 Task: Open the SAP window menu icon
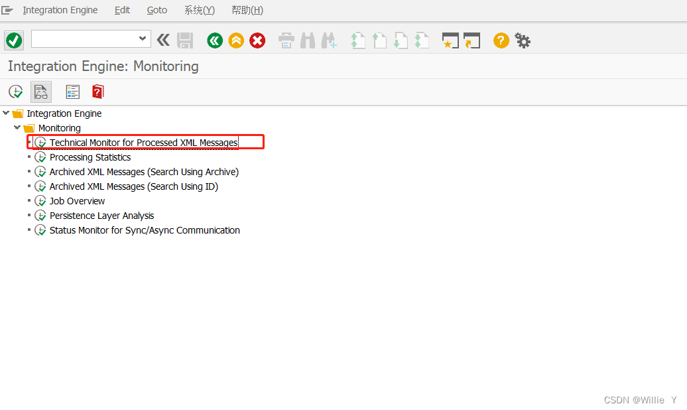tap(7, 10)
